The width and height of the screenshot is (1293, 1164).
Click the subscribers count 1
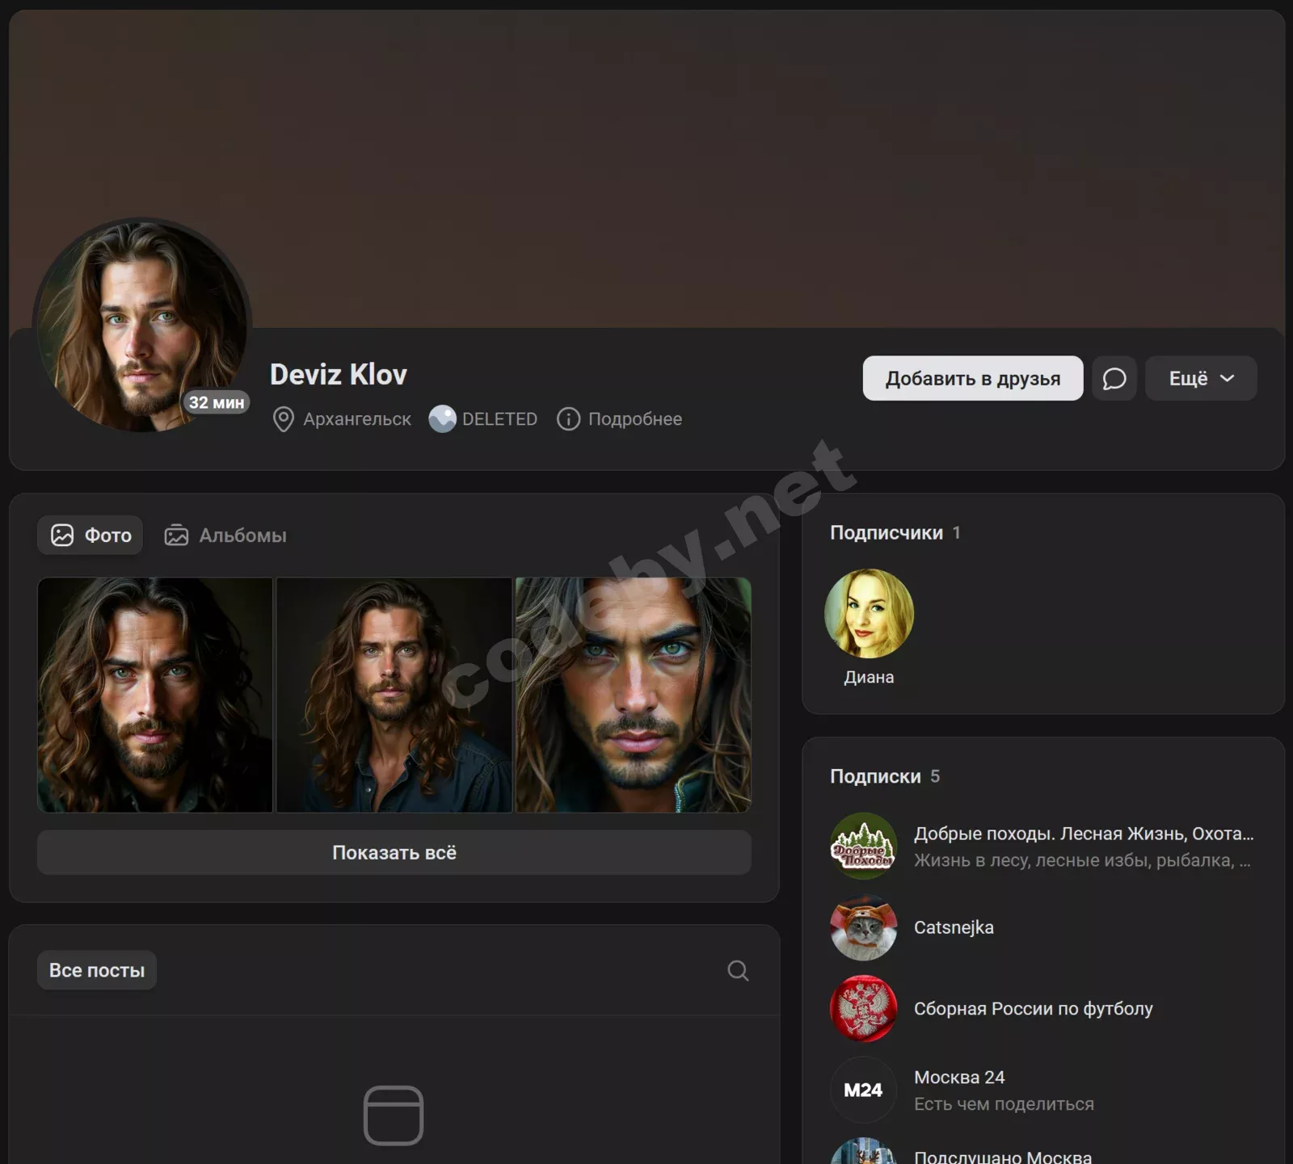point(956,533)
